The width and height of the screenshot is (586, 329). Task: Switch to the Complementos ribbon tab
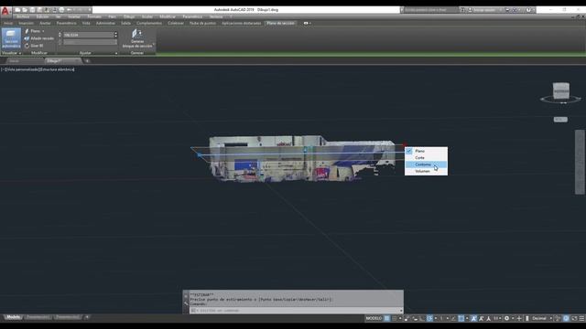(x=149, y=23)
